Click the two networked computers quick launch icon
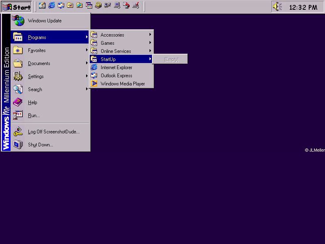This screenshot has height=244, width=325. pyautogui.click(x=108, y=6)
